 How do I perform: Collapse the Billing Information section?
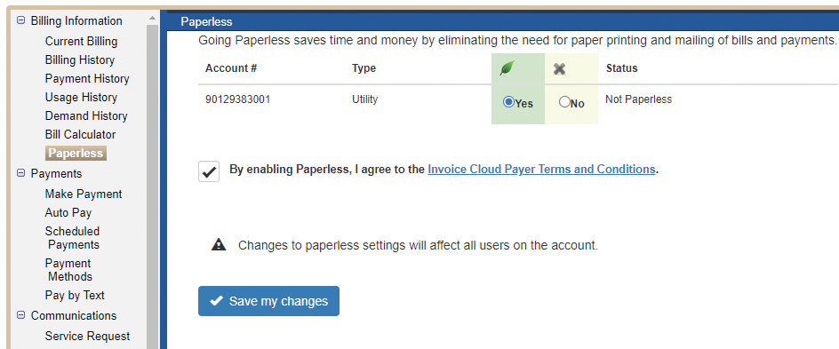pos(20,20)
